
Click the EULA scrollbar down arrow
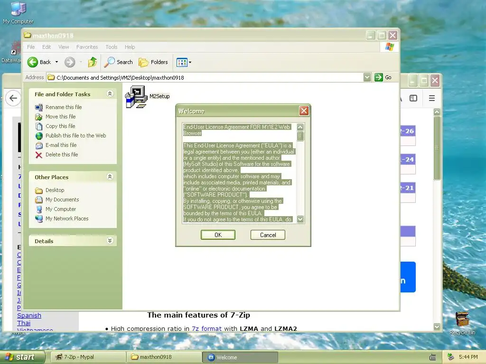[300, 219]
